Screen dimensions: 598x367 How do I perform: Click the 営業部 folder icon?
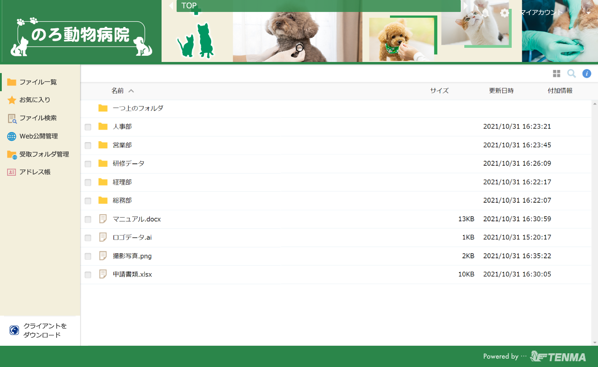tap(103, 145)
